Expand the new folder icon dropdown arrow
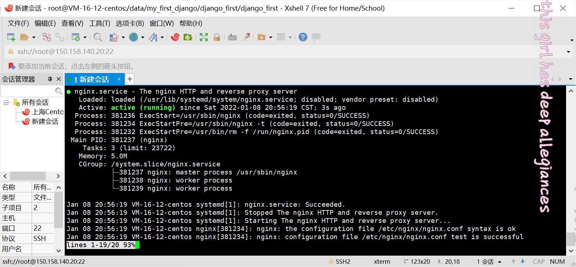This screenshot has height=267, width=576. 271,37
